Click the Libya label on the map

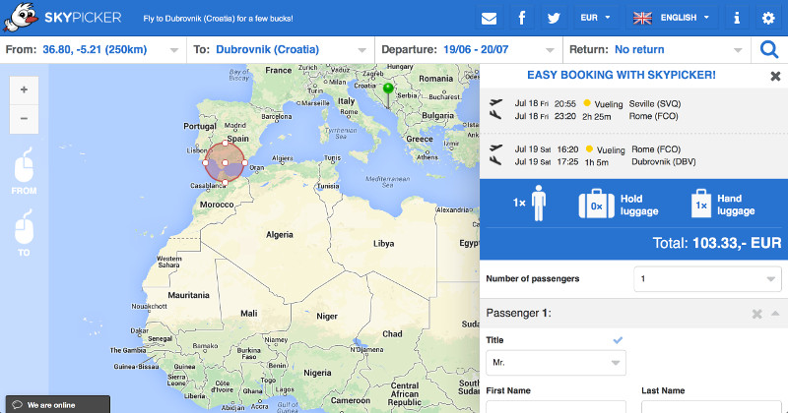[383, 244]
